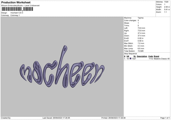Image resolution: width=171 pixels, height=120 pixels.
Task: Select the Width value 5.81 in
Action: [x=167, y=10]
